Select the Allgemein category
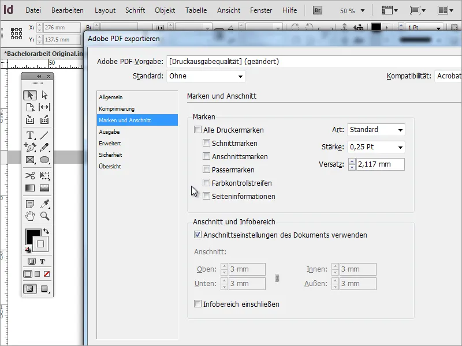This screenshot has height=346, width=462. coord(137,97)
